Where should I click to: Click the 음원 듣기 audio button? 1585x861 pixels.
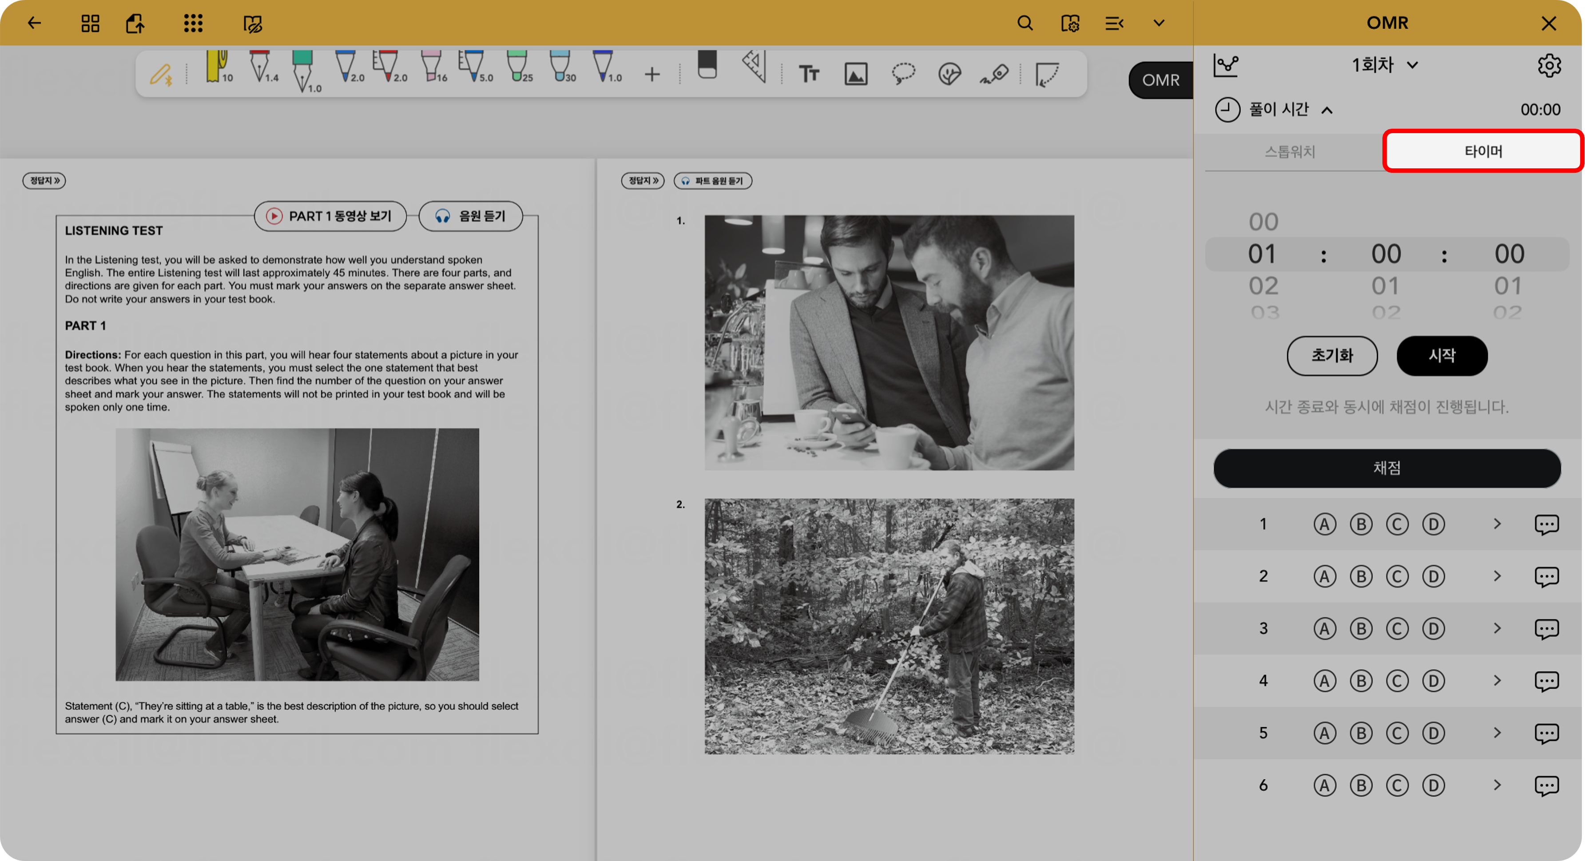(471, 216)
